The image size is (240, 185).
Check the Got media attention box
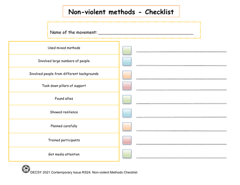127,154
